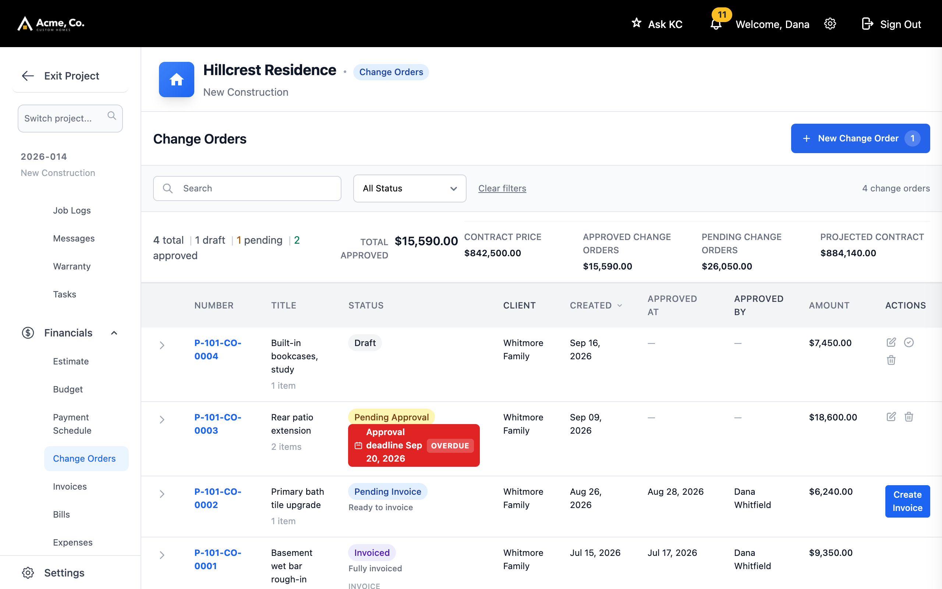Open settings gear in top bar
942x589 pixels.
tap(830, 24)
